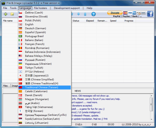This screenshot has width=156, height=128.
Task: Click the credit card logos beside Donate
Action: coord(134,13)
